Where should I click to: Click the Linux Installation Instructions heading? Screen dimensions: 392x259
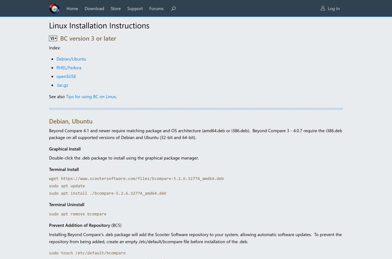pyautogui.click(x=99, y=26)
